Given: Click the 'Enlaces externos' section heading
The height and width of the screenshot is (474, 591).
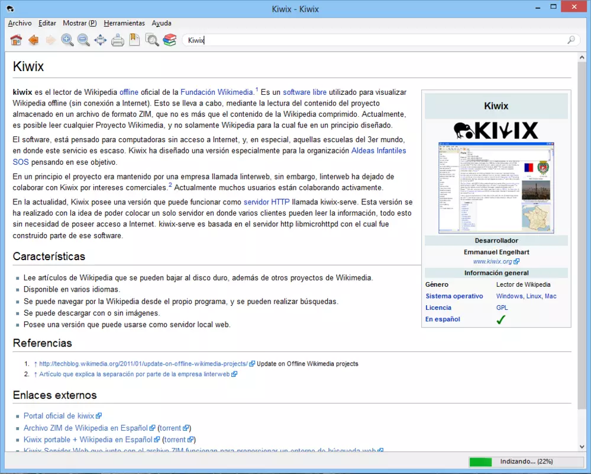Looking at the screenshot, I should [x=54, y=395].
